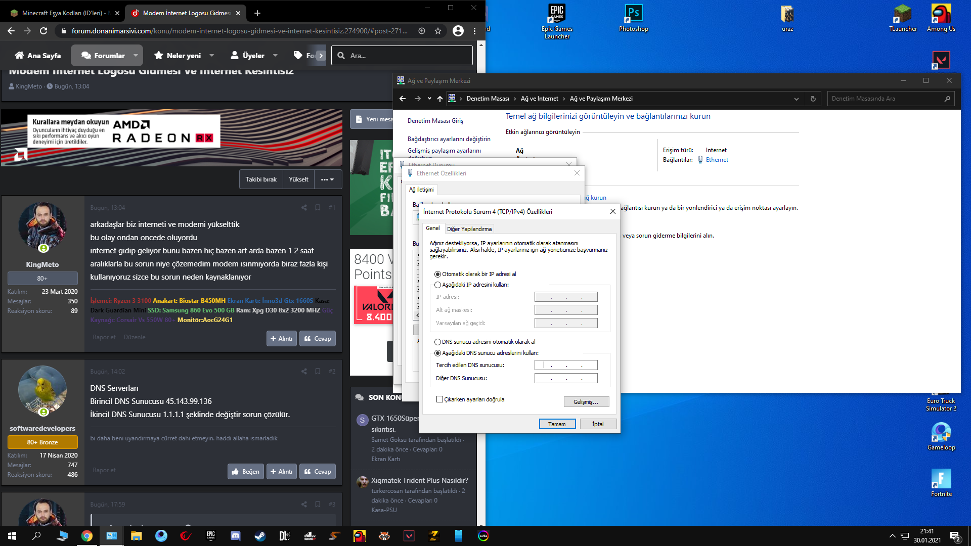The height and width of the screenshot is (546, 971).
Task: Go to Ana Sayfa in forum nav
Action: pos(38,56)
